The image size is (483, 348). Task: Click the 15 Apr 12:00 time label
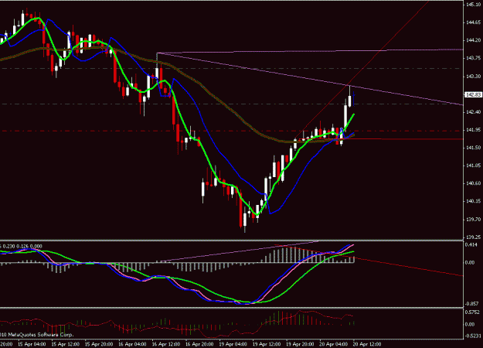pos(65,344)
